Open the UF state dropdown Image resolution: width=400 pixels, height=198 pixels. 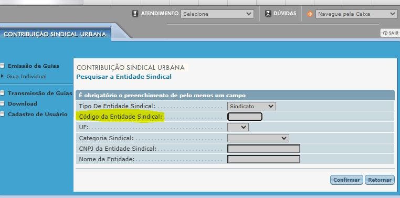tap(238, 127)
